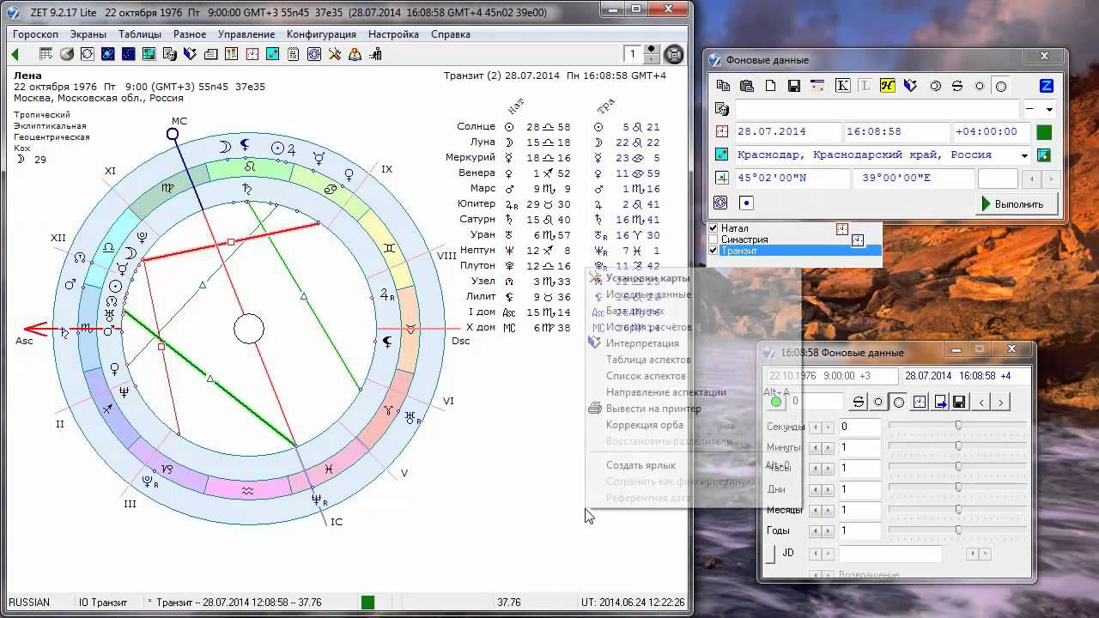
Task: Click the Секунды slider handle
Action: [958, 427]
